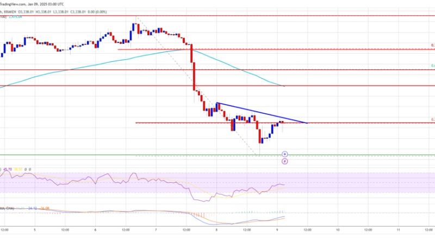Click the date label 9 on time axis
435x244 pixels.
(277, 230)
